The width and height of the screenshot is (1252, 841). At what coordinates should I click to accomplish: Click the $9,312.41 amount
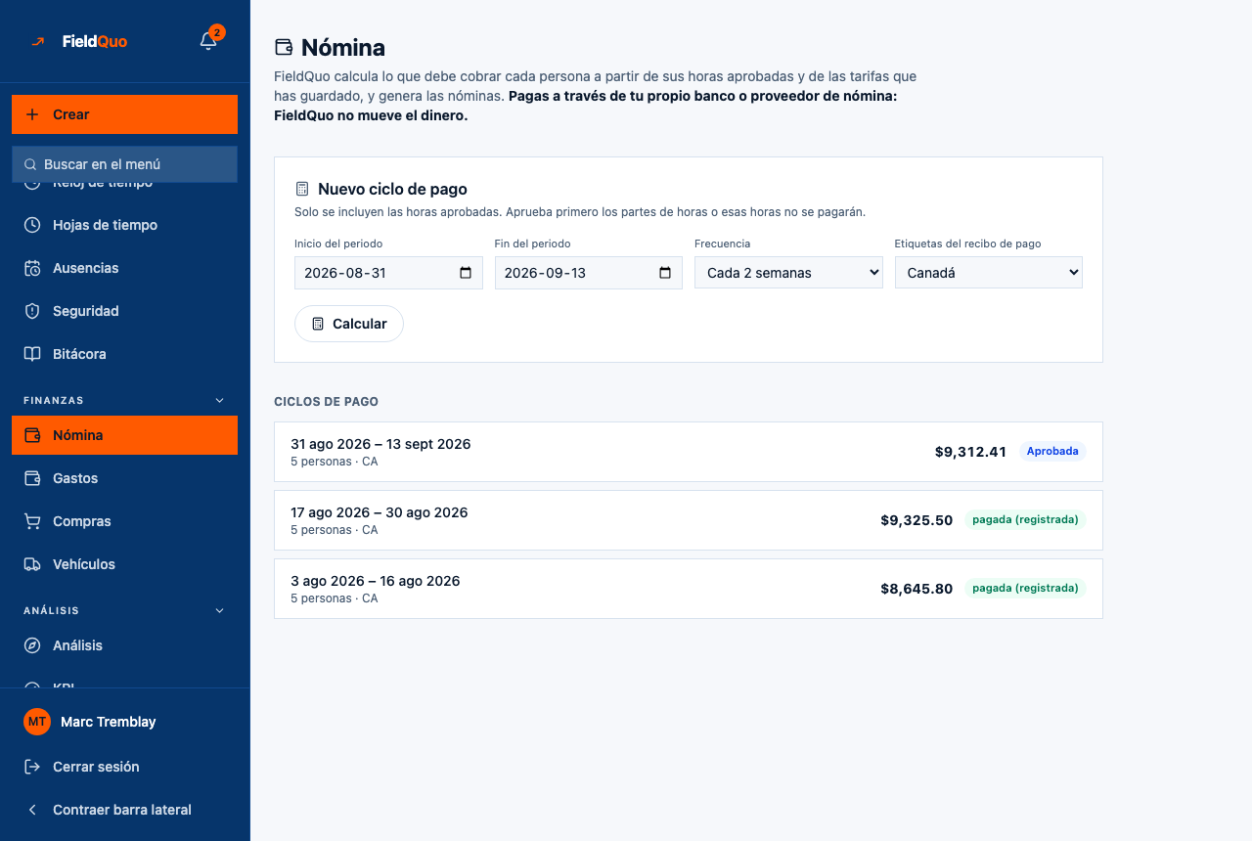pos(970,452)
